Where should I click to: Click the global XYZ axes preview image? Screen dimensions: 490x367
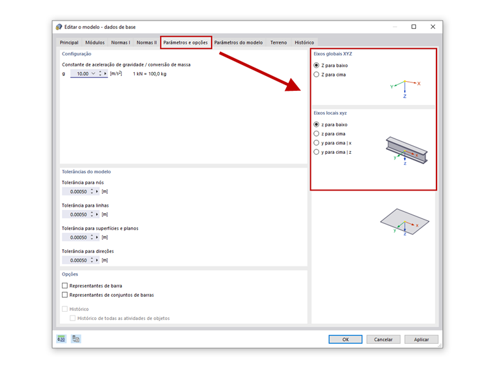click(405, 89)
